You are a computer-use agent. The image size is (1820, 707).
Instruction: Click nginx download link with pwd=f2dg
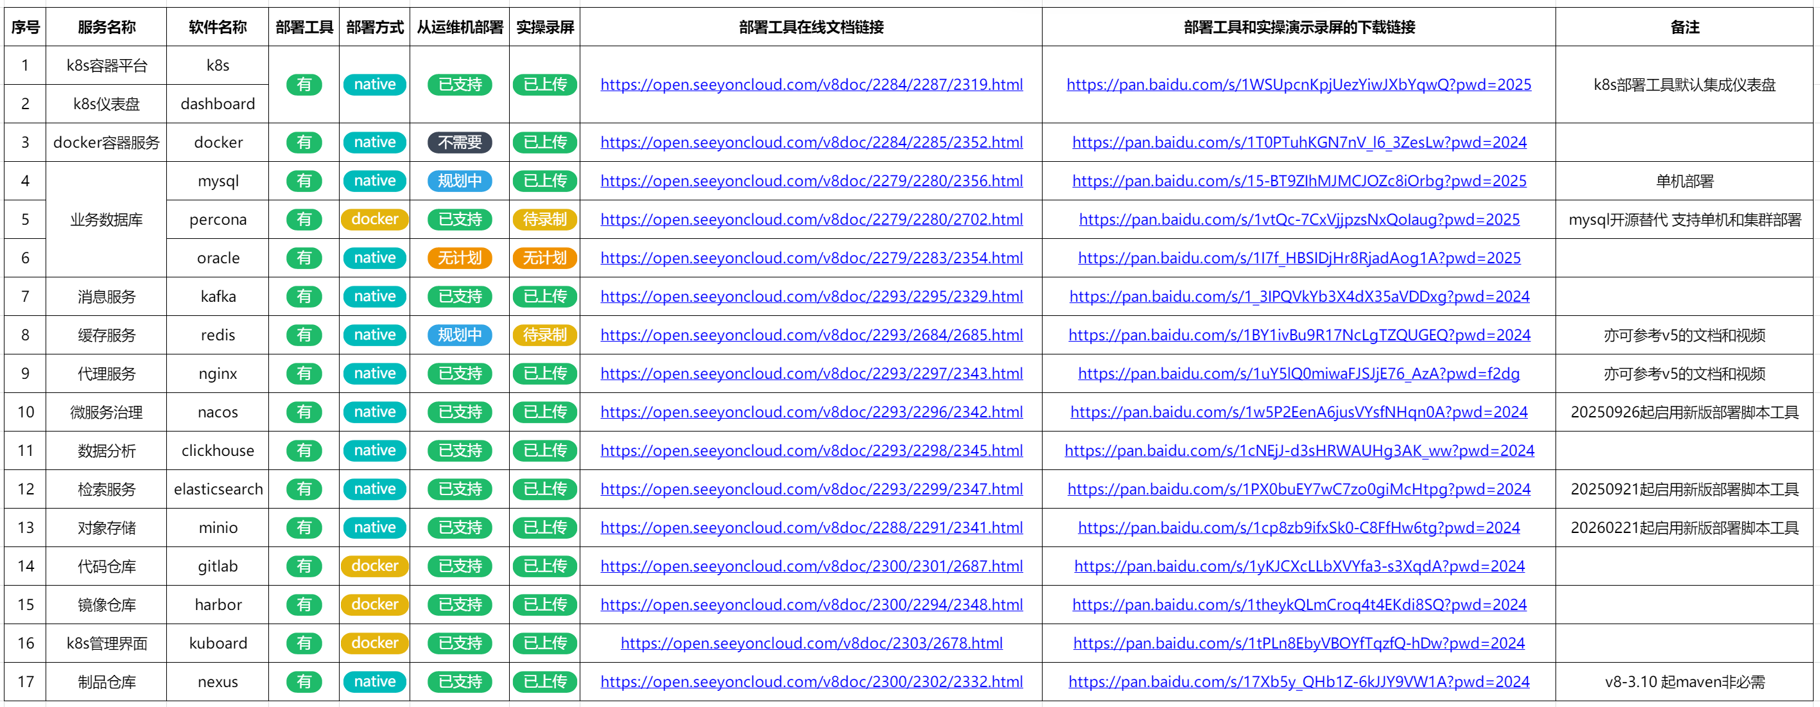tap(1299, 374)
